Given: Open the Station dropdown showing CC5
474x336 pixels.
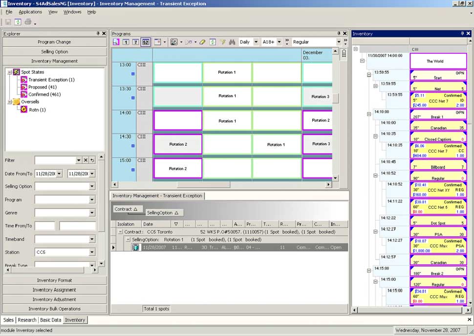Looking at the screenshot, I should (92, 252).
